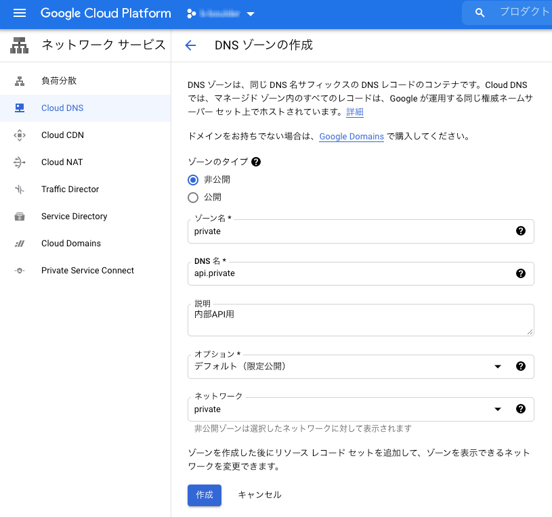Viewport: 552px width, 517px height.
Task: Click help icon in DNS 名 field
Action: click(521, 273)
